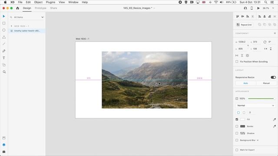
Task: Enable Fix Position When Scrolling checkbox
Action: coord(237,62)
